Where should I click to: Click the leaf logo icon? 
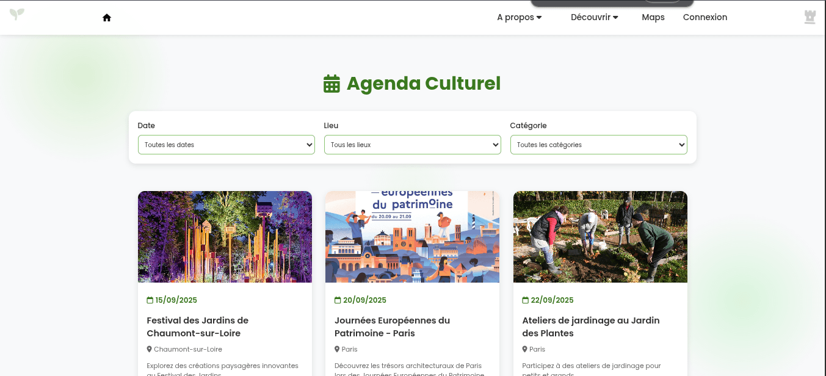point(17,14)
